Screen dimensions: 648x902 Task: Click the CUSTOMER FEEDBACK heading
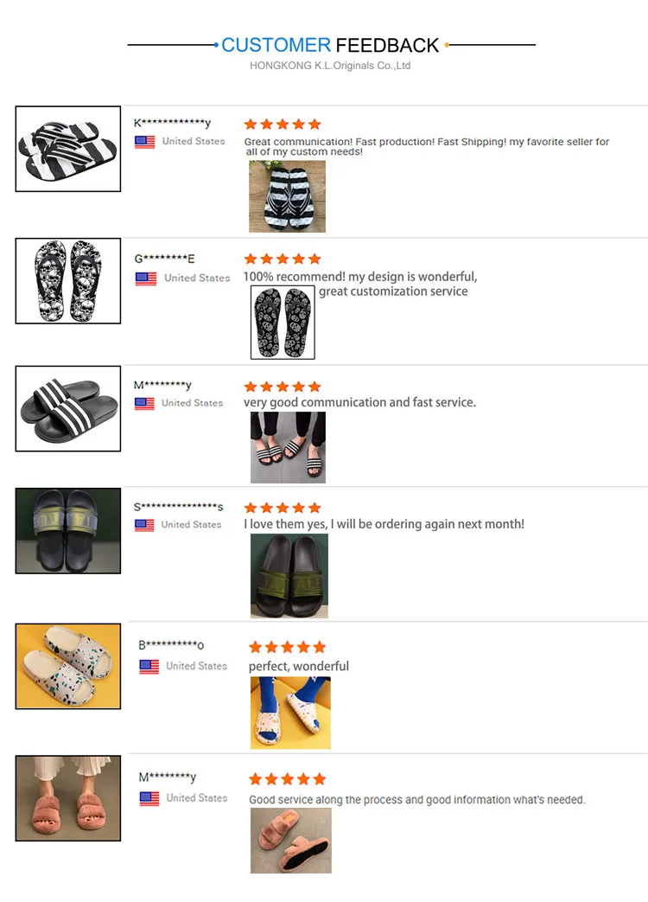[x=330, y=45]
